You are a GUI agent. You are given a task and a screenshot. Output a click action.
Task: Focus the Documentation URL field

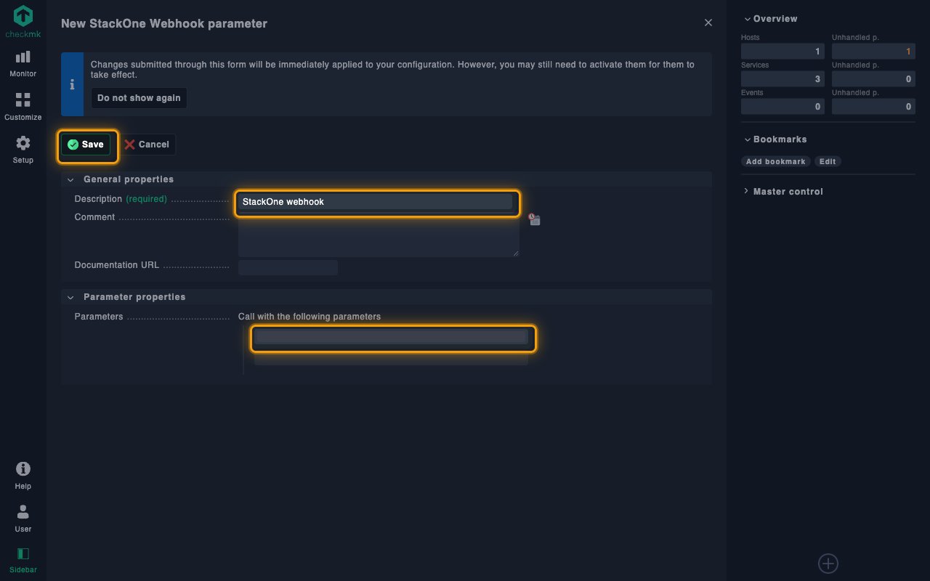(288, 267)
